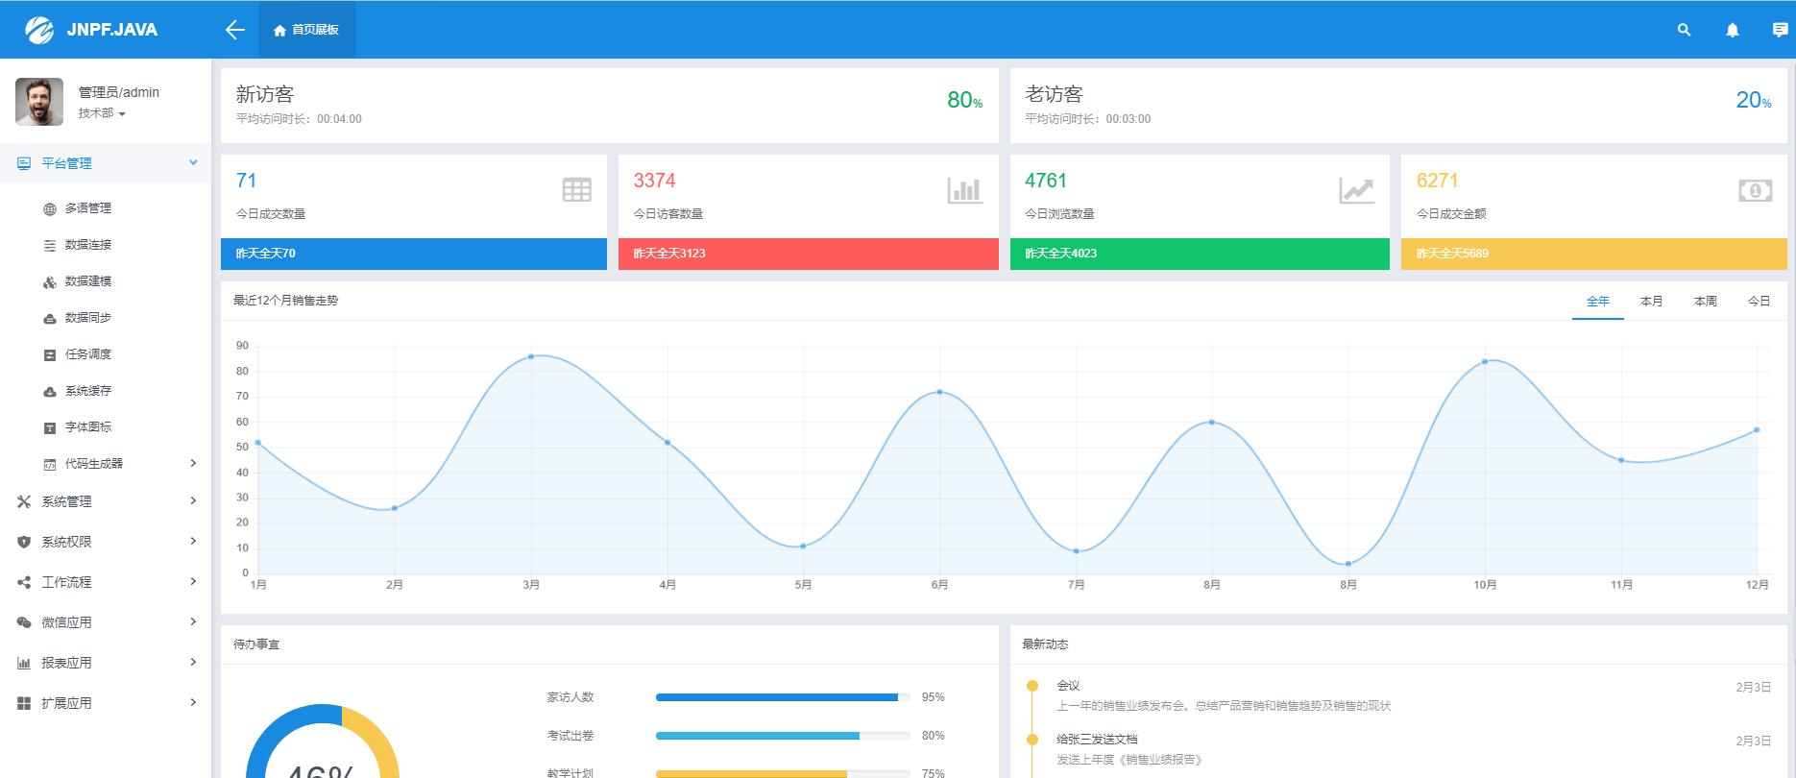Click the 报表应用 bar chart icon

[x=24, y=663]
